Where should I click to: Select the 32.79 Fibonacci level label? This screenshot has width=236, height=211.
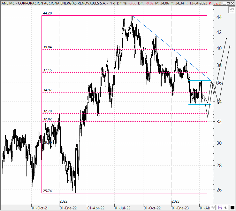tap(47, 111)
